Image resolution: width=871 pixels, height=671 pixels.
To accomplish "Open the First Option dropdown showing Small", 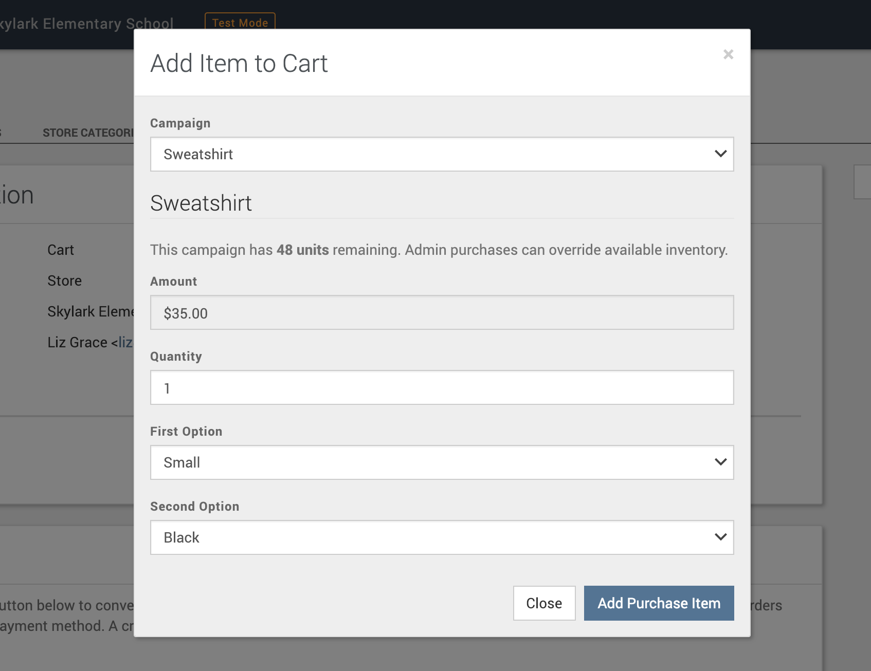I will [442, 462].
